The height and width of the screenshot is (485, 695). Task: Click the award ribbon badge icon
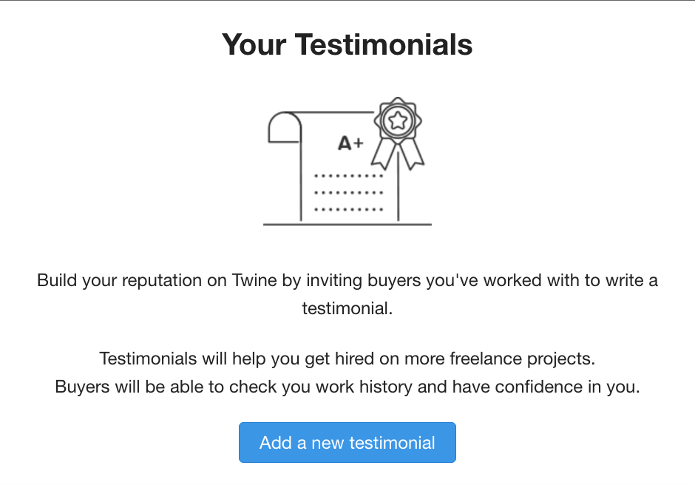point(398,130)
